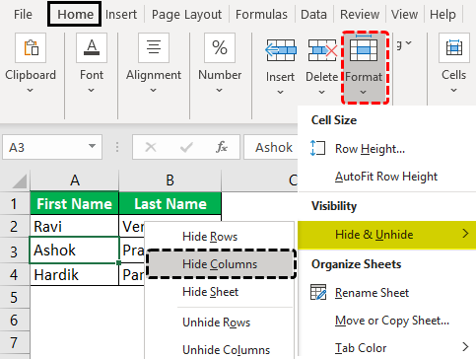Select the cell containing Ravi

pos(75,226)
